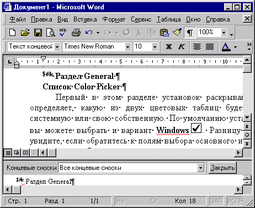Screen dimensions: 255x208
Task: Open the Правка menu
Action: 41,19
